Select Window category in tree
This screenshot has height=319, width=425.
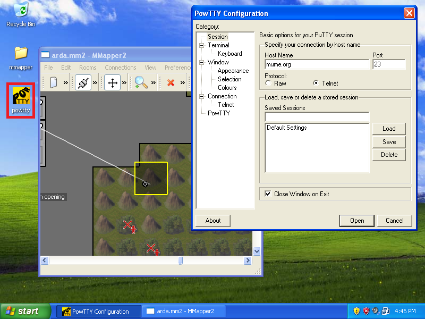tap(218, 62)
